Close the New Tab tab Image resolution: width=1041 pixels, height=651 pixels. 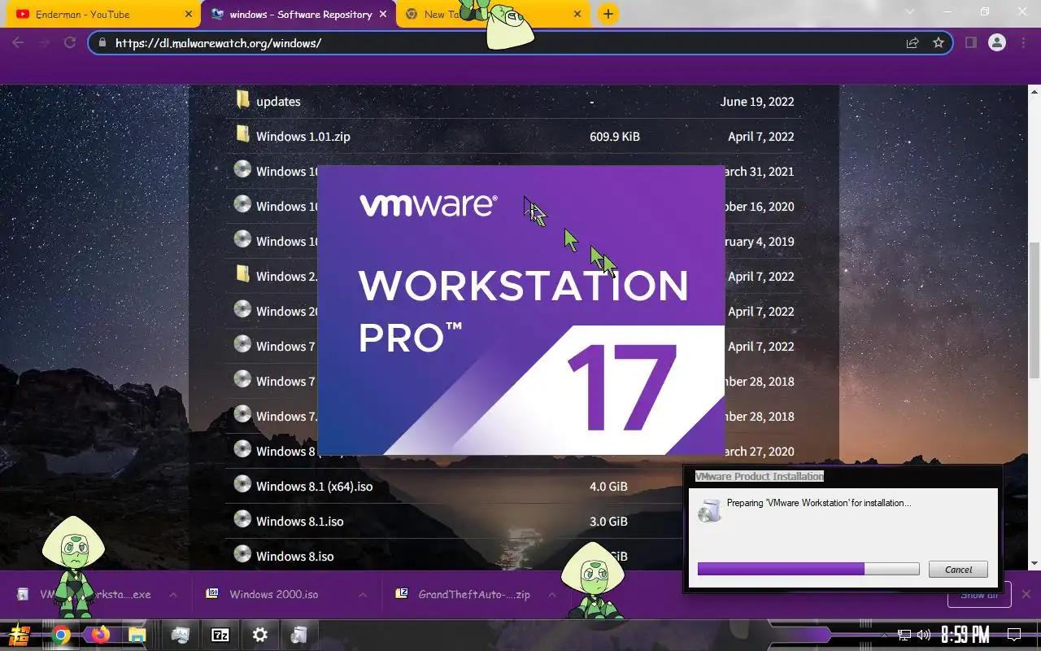577,14
